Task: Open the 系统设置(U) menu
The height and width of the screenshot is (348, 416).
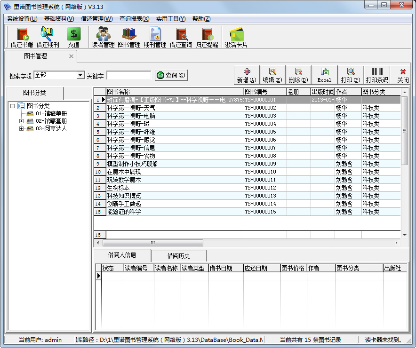Action: click(22, 19)
